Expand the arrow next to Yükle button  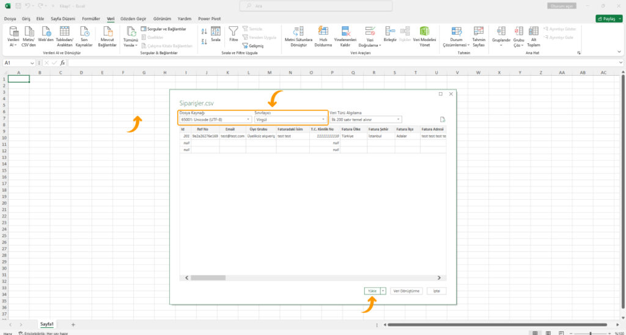pyautogui.click(x=383, y=291)
